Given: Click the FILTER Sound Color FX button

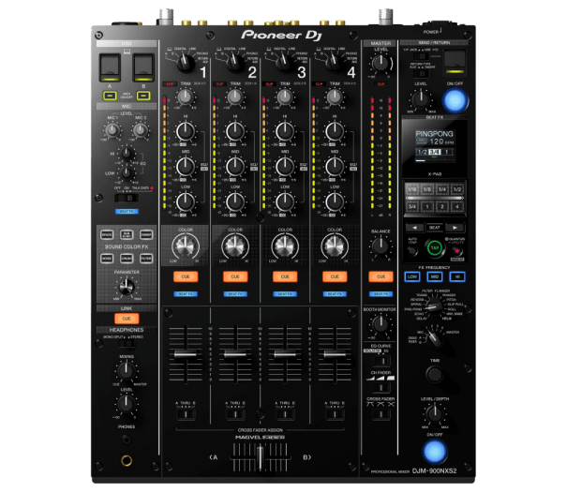Looking at the screenshot, I should point(146,259).
